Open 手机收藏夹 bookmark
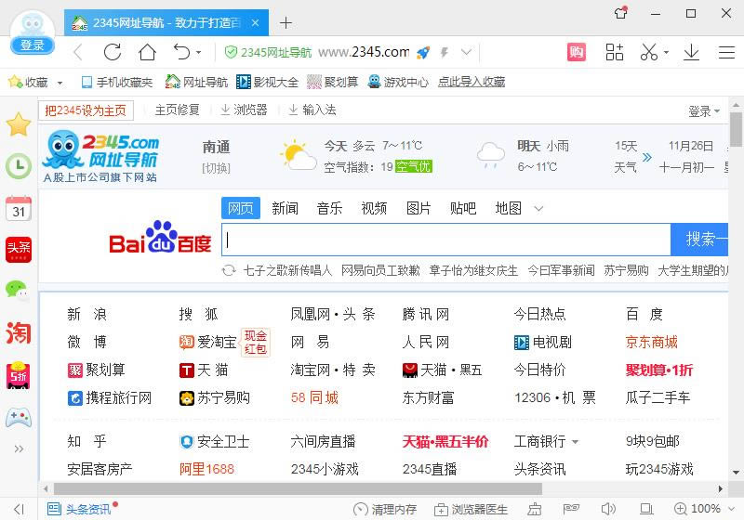 pyautogui.click(x=117, y=83)
